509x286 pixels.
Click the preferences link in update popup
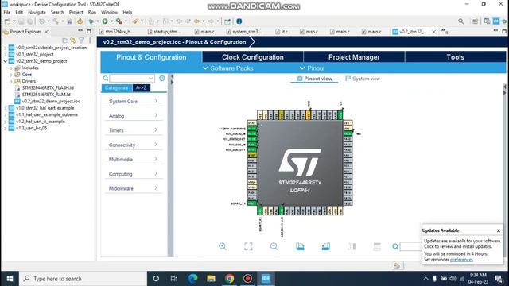click(461, 260)
